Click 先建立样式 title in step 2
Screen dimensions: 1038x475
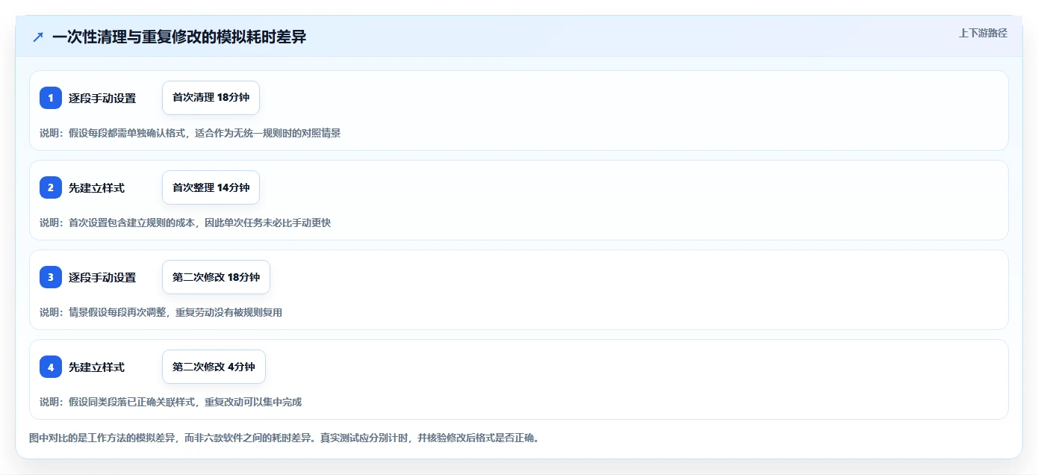click(96, 187)
